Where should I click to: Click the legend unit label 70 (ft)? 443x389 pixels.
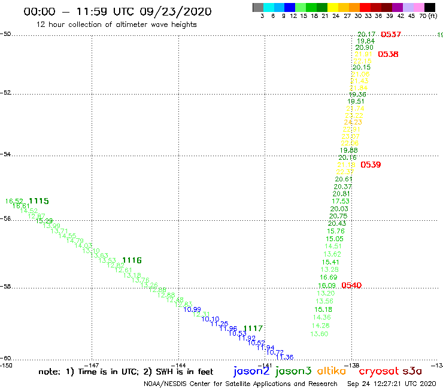pos(428,16)
